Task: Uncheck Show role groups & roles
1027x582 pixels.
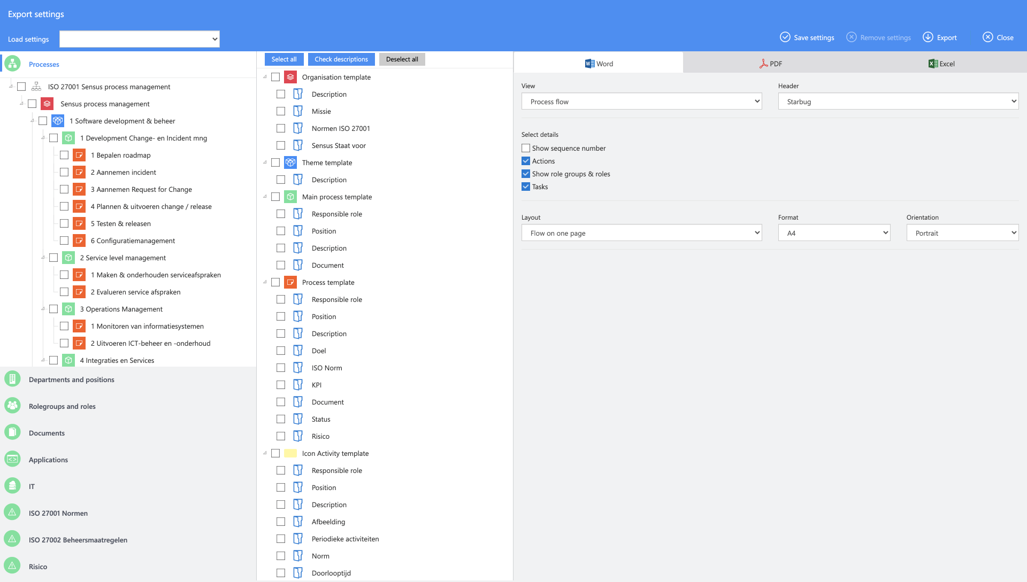Action: [526, 174]
